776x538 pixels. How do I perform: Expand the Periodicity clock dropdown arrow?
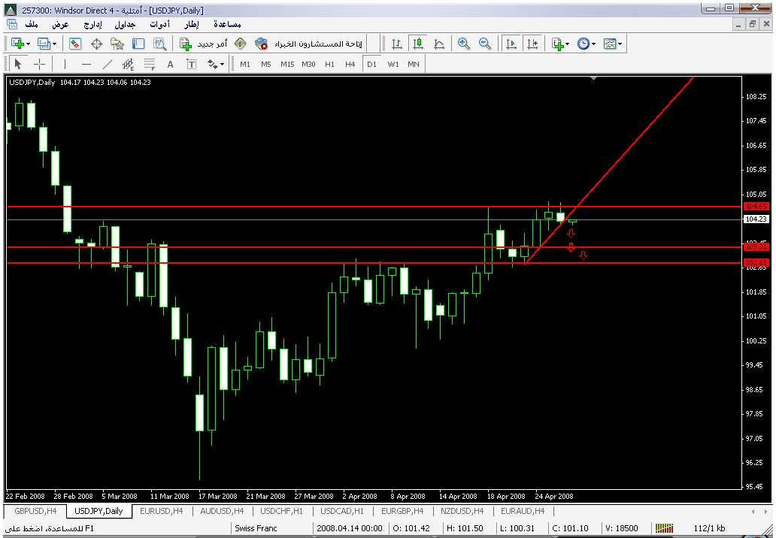pos(593,44)
